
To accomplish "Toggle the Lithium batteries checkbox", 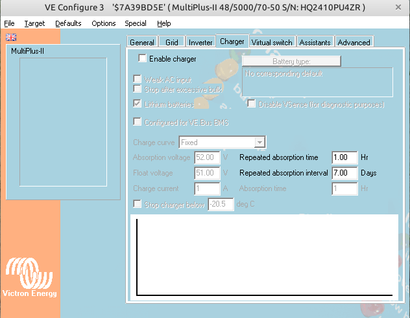I will point(138,104).
